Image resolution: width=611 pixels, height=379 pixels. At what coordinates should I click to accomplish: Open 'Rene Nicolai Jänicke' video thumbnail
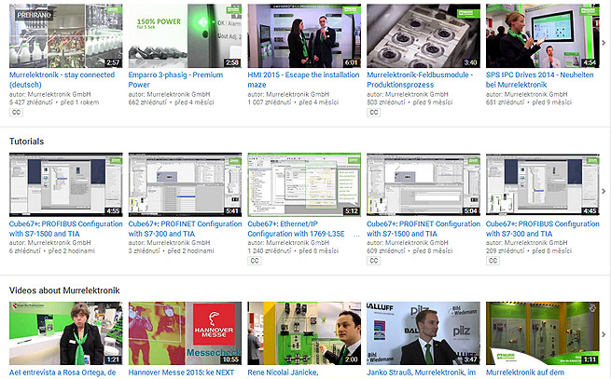coord(304,333)
